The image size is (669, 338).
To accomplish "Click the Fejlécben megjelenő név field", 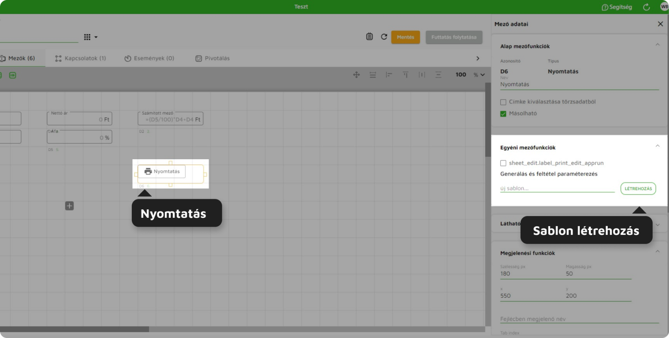I will point(579,319).
